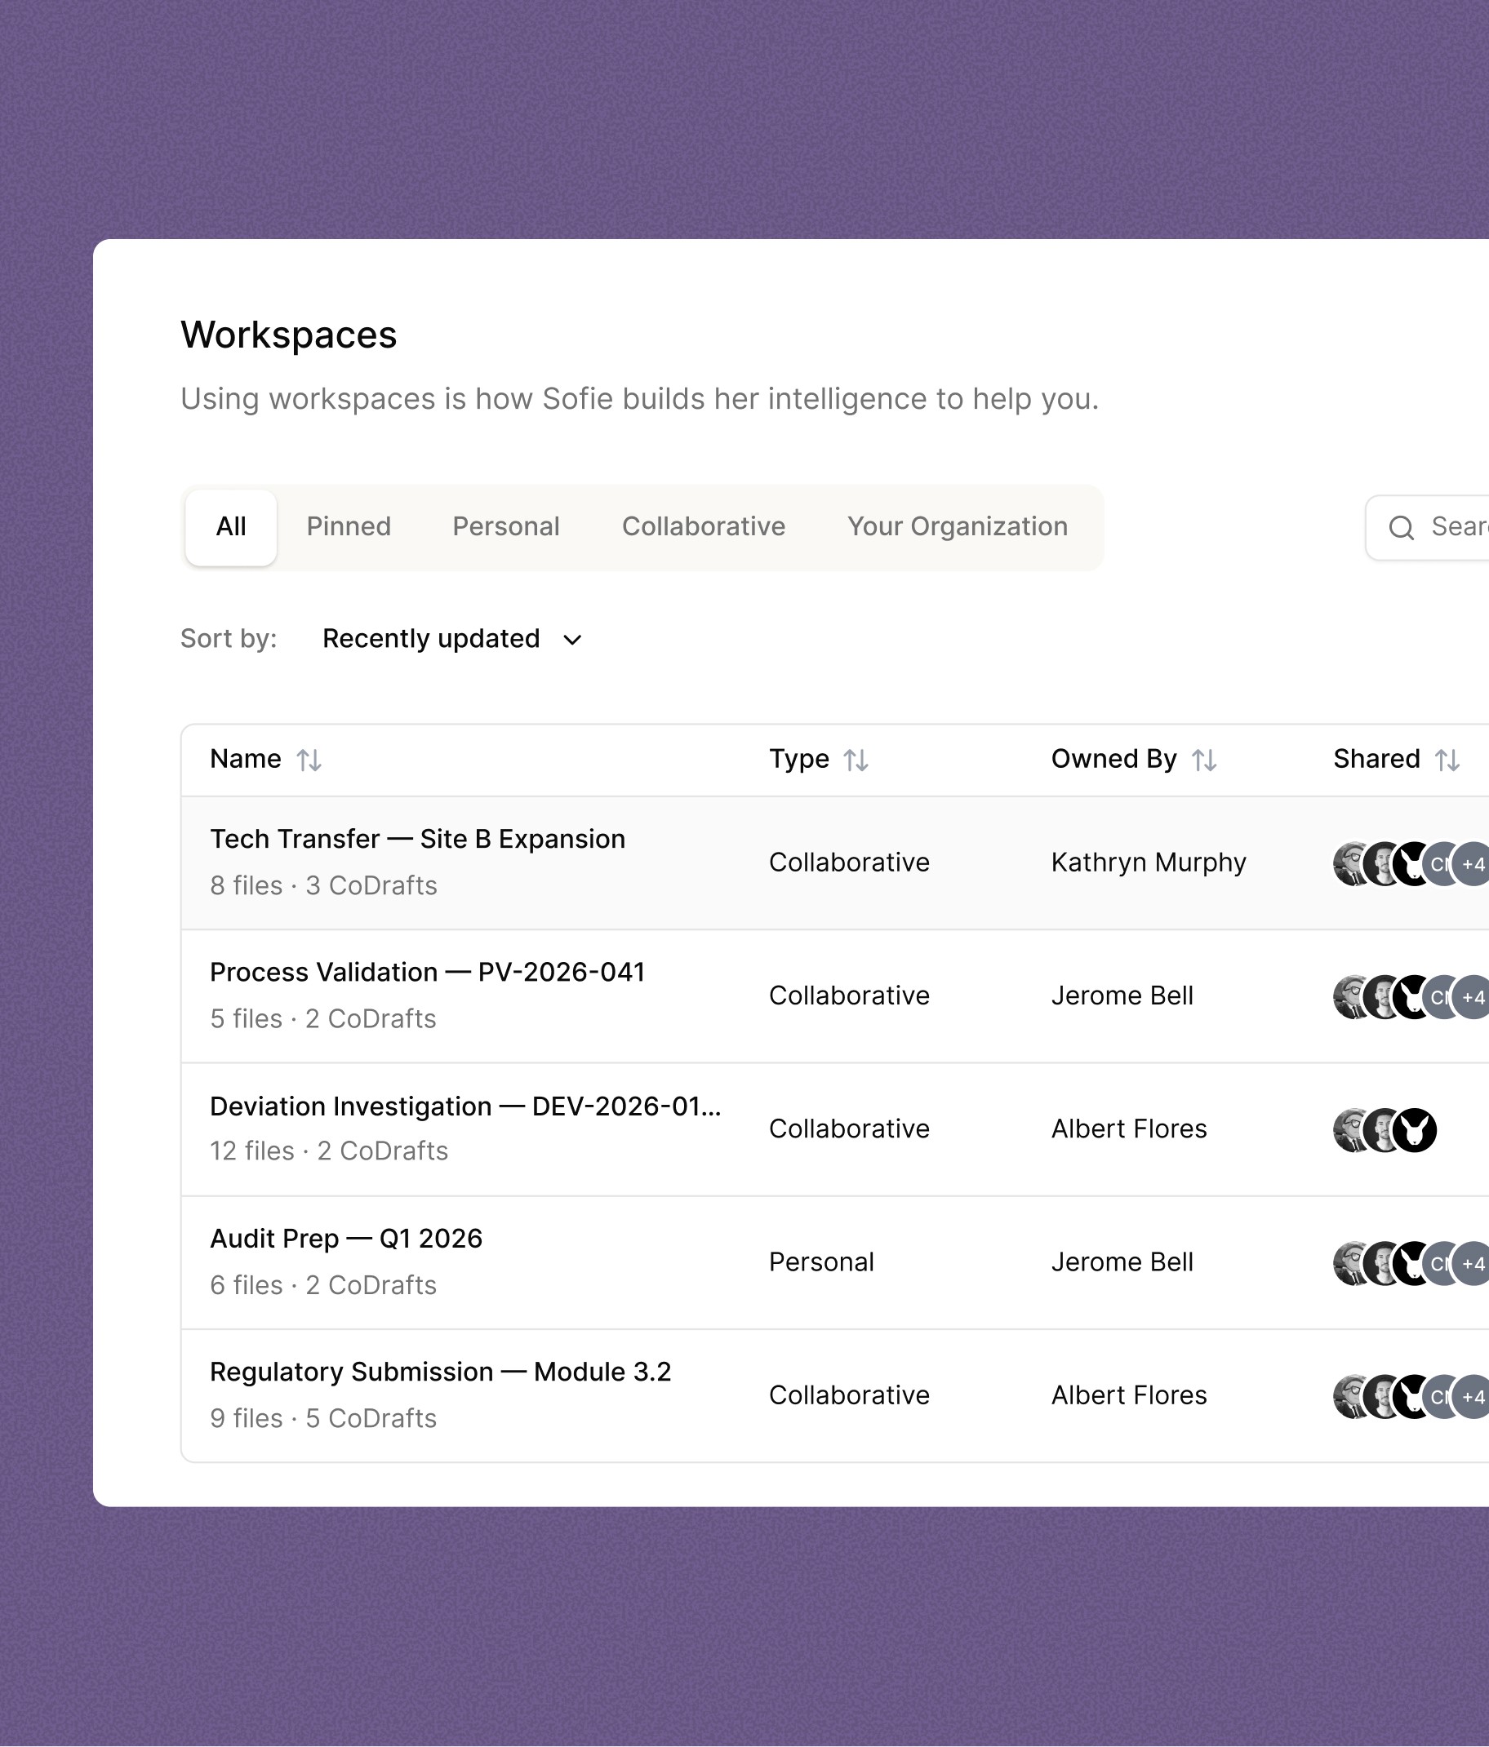Open Tech Transfer — Site B Expansion workspace

(418, 839)
